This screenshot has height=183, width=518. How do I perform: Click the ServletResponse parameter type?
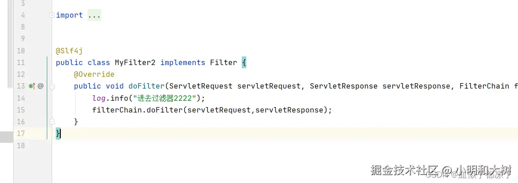(x=343, y=86)
